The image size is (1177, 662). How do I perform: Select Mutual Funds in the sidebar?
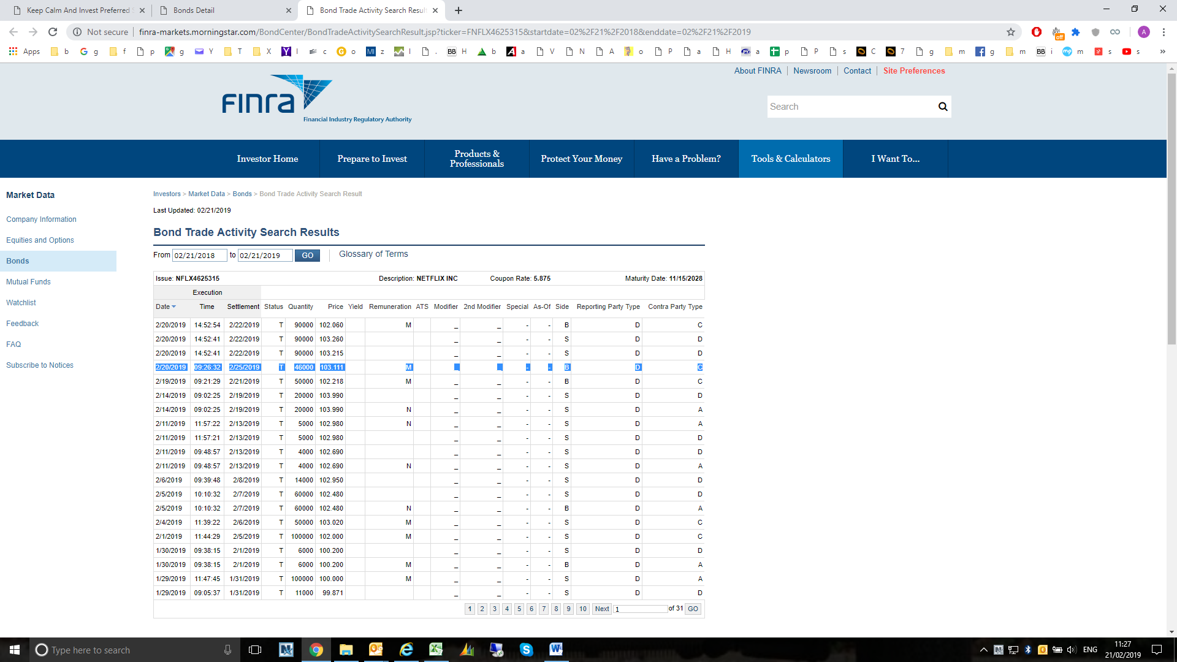coord(28,282)
